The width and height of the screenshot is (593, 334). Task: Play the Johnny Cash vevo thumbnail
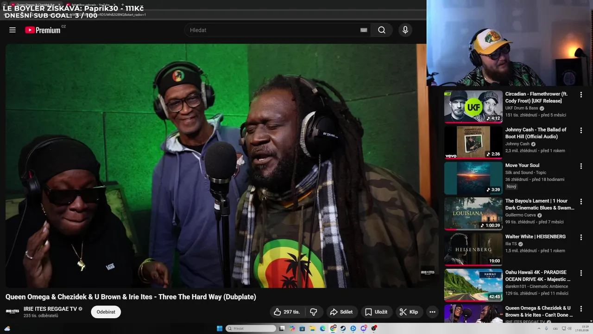(x=473, y=142)
